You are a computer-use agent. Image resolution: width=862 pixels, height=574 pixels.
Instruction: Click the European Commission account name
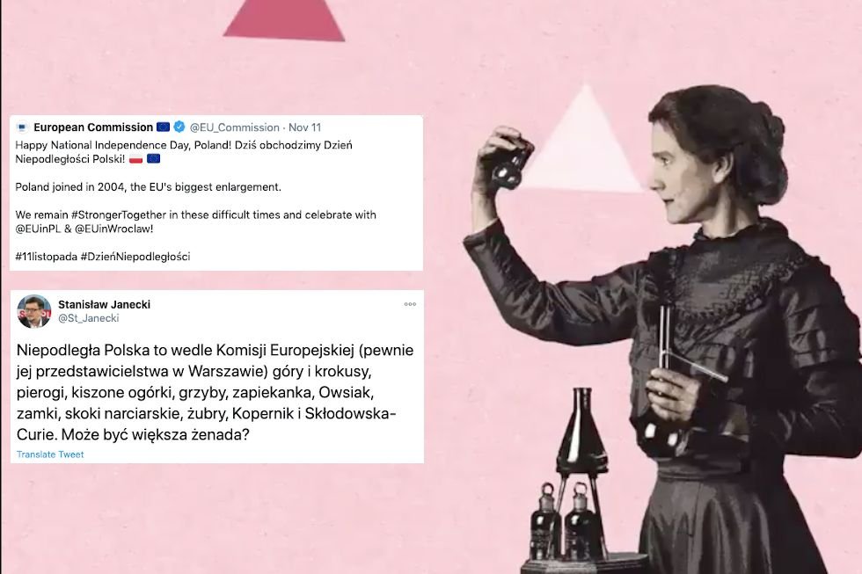tap(93, 127)
